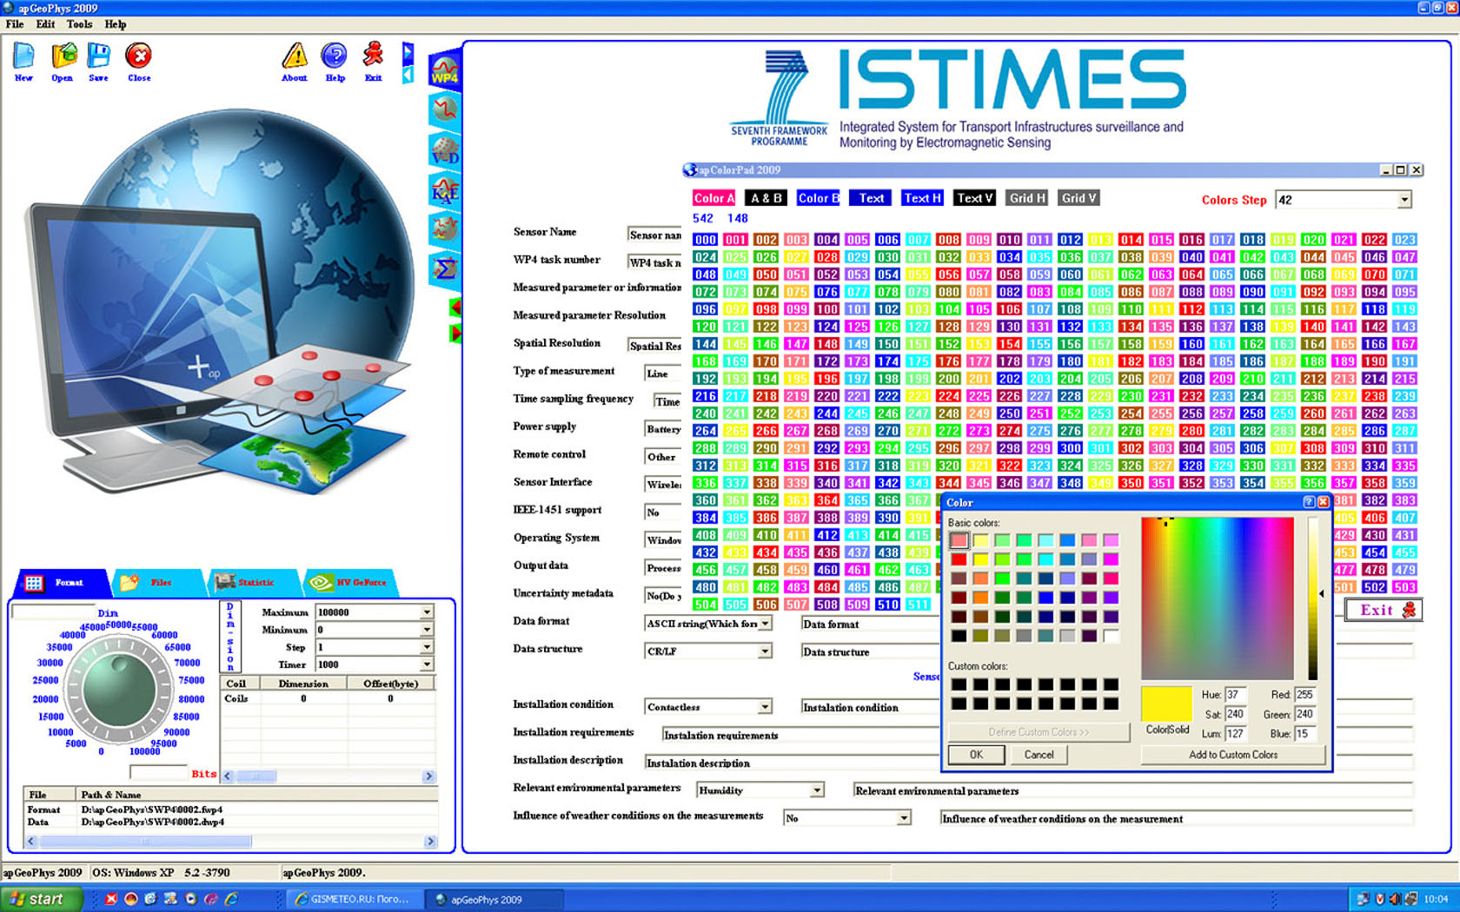1460x912 pixels.
Task: Open the Maximum value dropdown
Action: (427, 612)
